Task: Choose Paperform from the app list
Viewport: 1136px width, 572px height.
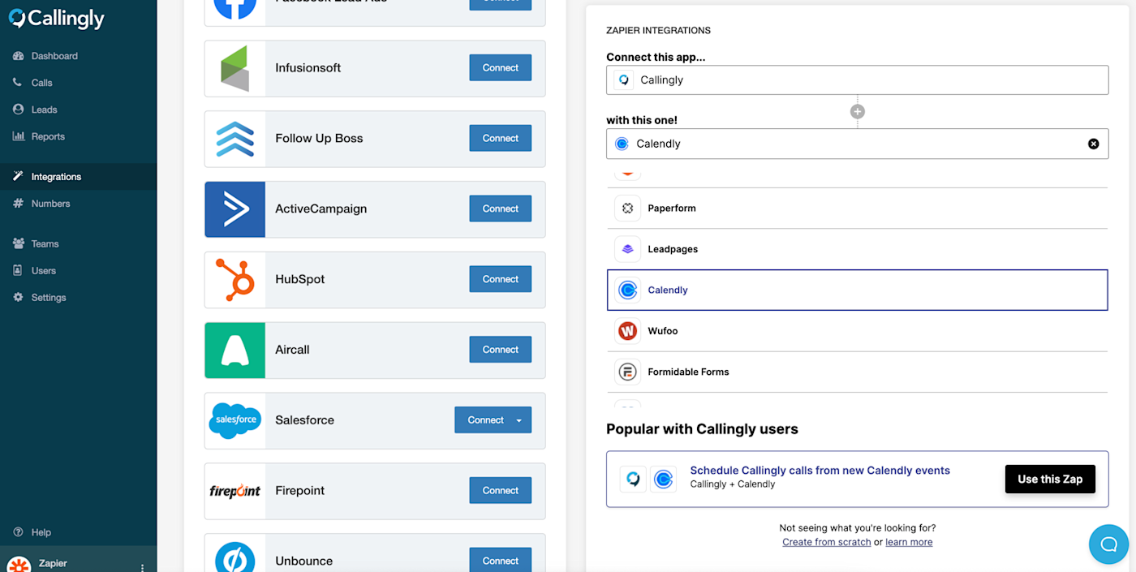Action: pos(671,209)
